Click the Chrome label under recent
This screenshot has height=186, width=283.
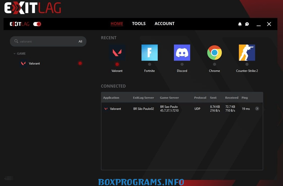(x=215, y=71)
